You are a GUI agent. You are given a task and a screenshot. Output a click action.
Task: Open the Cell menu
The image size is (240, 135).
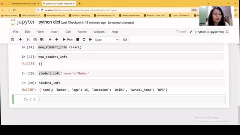coord(68,31)
